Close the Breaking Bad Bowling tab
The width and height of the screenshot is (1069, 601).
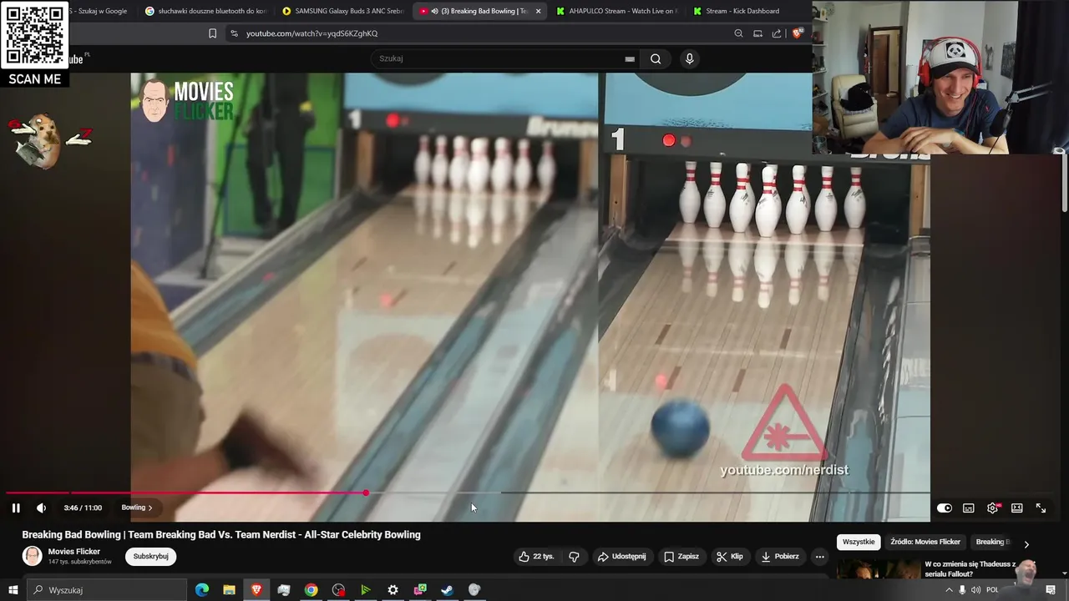click(x=538, y=11)
